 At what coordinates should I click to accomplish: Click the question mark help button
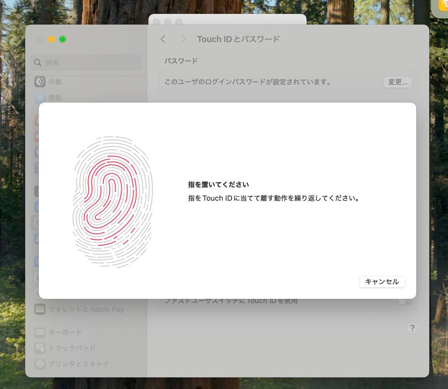(x=412, y=328)
